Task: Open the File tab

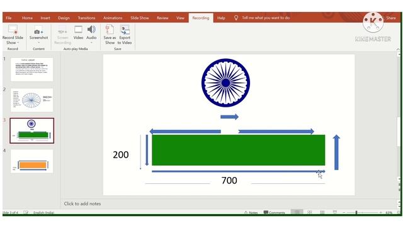Action: [x=8, y=18]
